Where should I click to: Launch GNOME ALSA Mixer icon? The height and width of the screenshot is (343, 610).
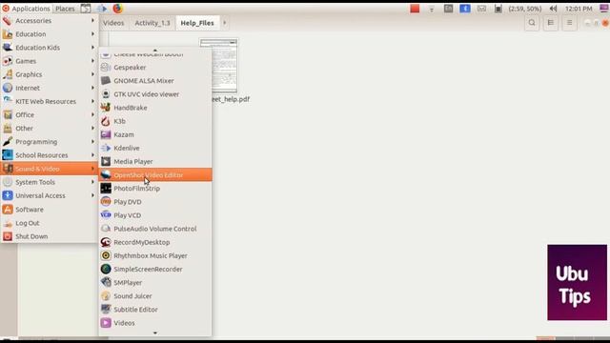(x=106, y=80)
